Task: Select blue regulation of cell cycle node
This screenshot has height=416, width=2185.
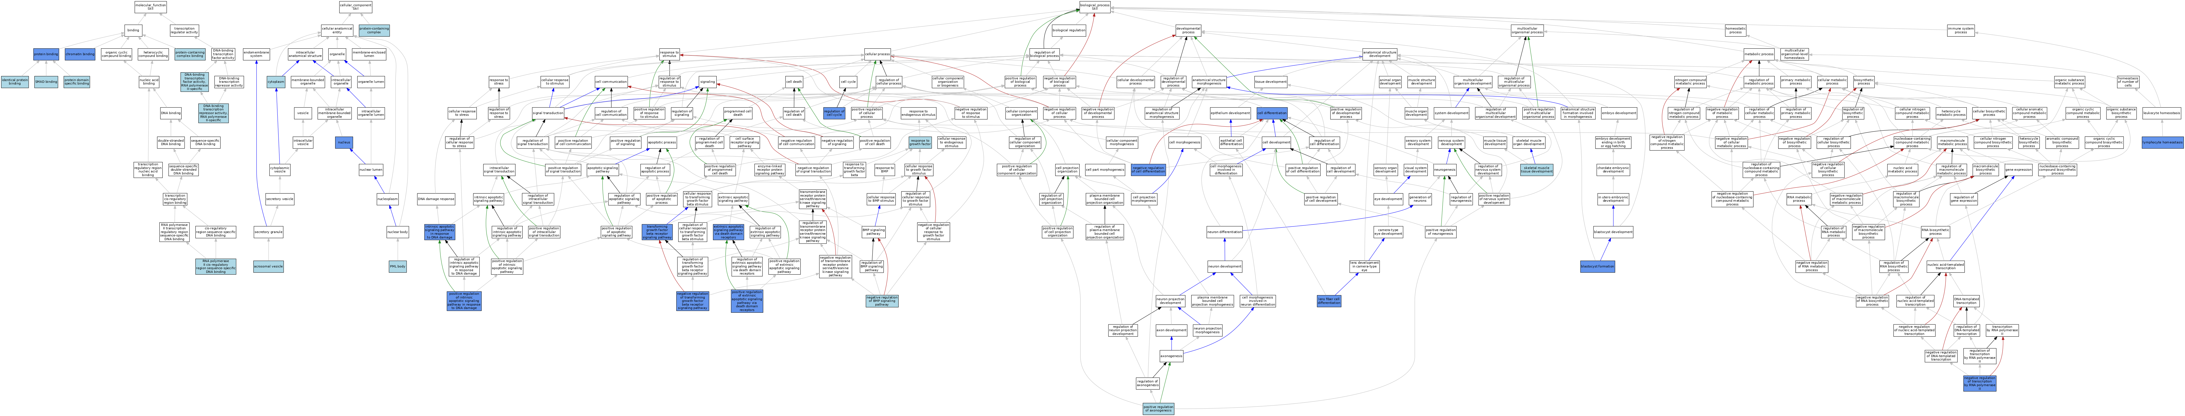Action: tap(834, 113)
